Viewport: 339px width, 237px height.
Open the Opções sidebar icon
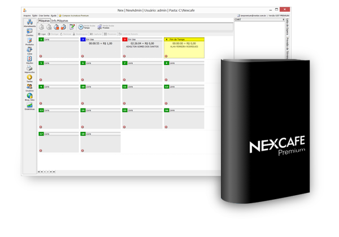pos(29,59)
